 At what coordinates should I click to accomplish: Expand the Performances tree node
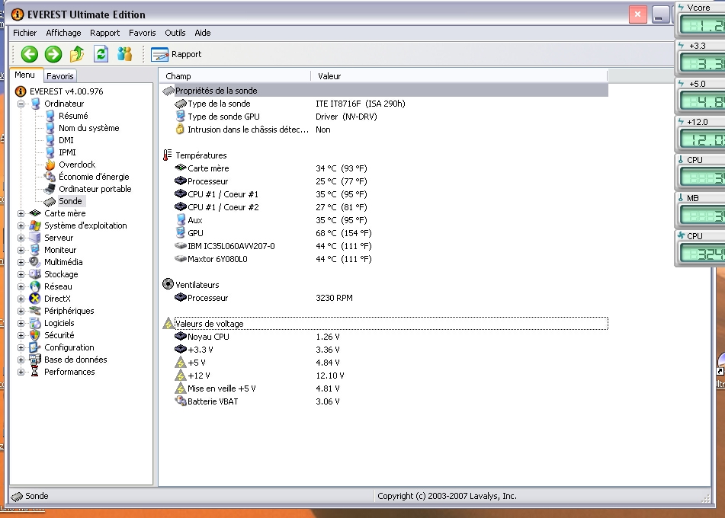[21, 372]
